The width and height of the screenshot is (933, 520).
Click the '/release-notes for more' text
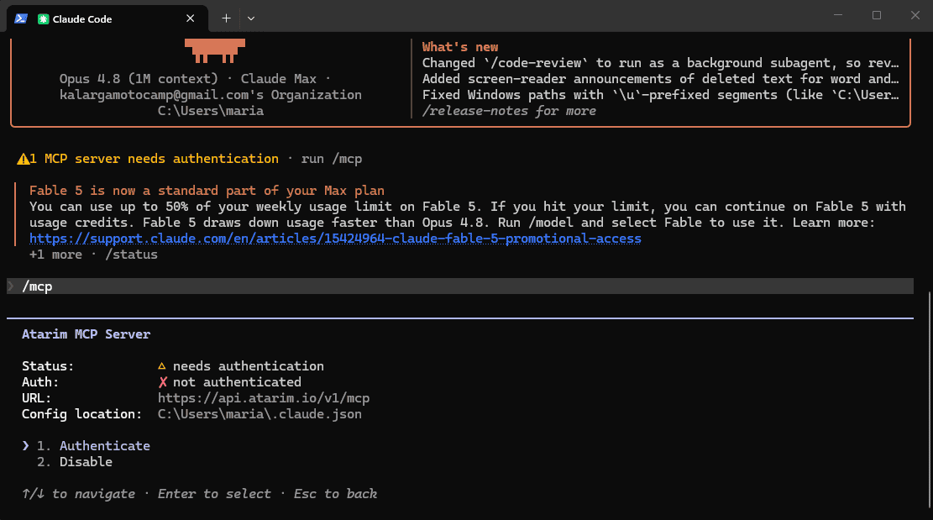[509, 111]
